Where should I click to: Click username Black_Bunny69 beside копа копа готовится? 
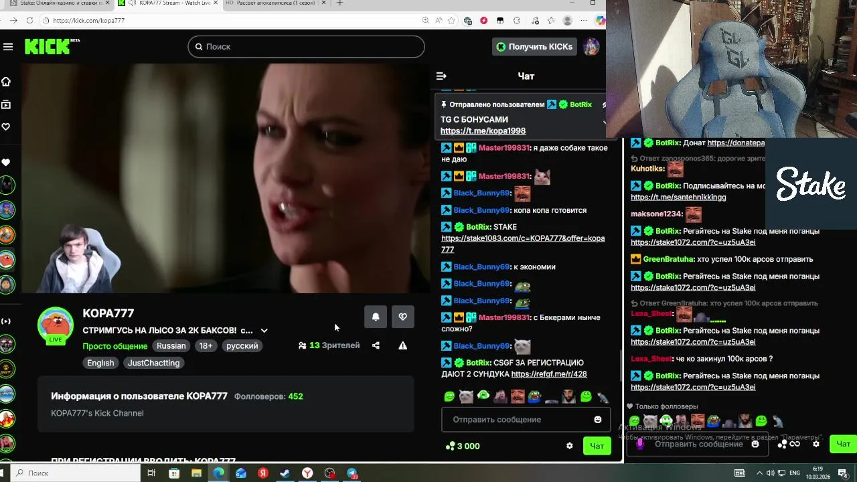click(x=482, y=210)
